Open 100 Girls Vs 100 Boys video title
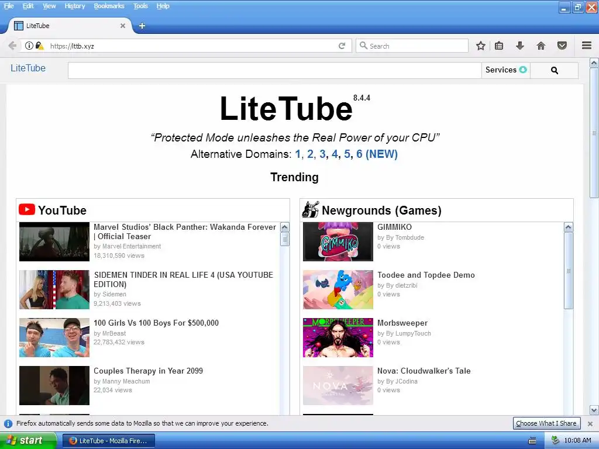 click(156, 323)
